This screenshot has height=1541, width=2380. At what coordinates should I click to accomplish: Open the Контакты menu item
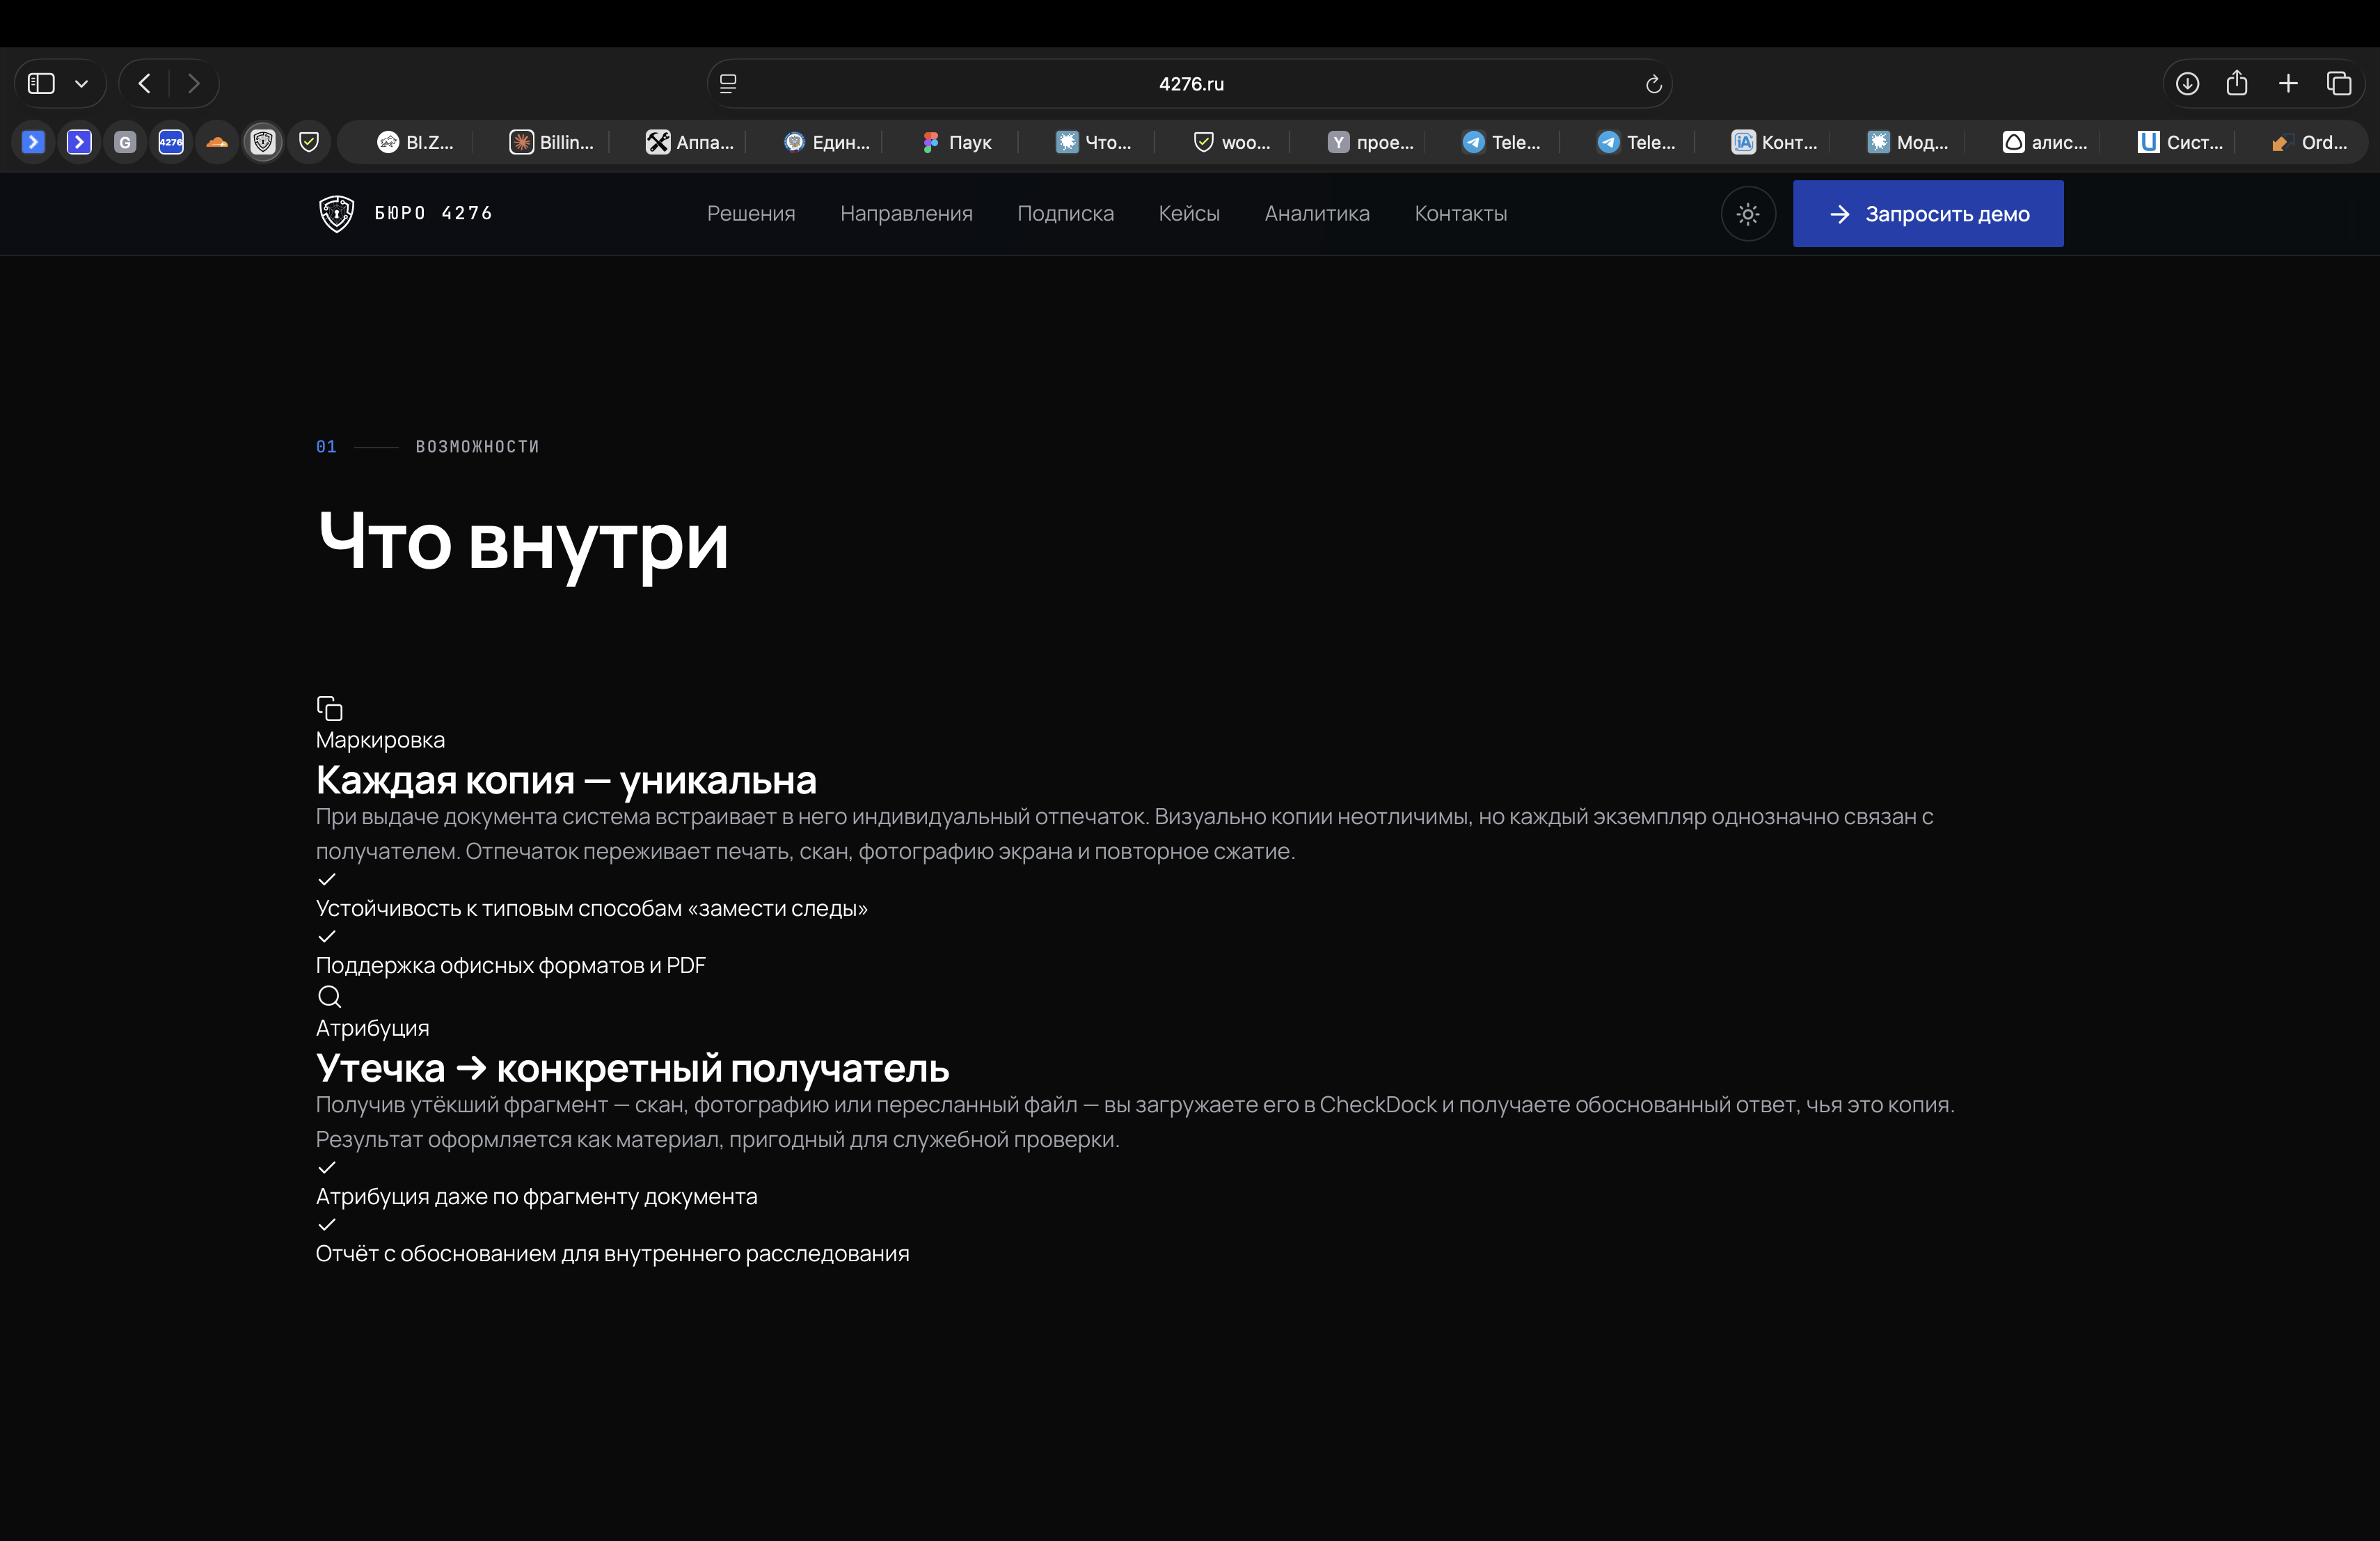pos(1460,213)
